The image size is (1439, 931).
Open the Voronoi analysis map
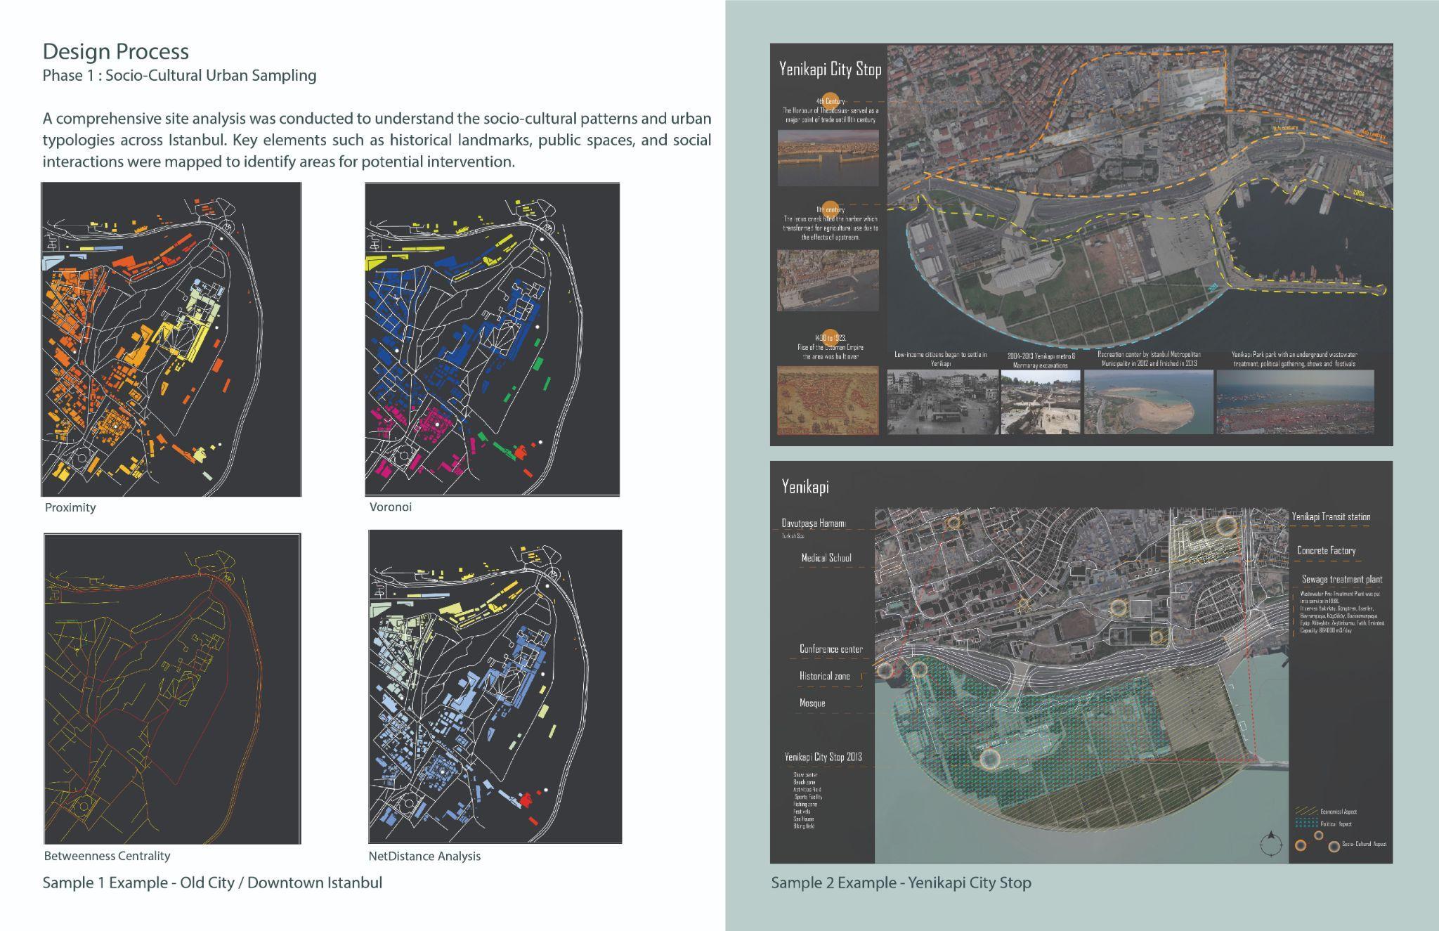pyautogui.click(x=492, y=339)
